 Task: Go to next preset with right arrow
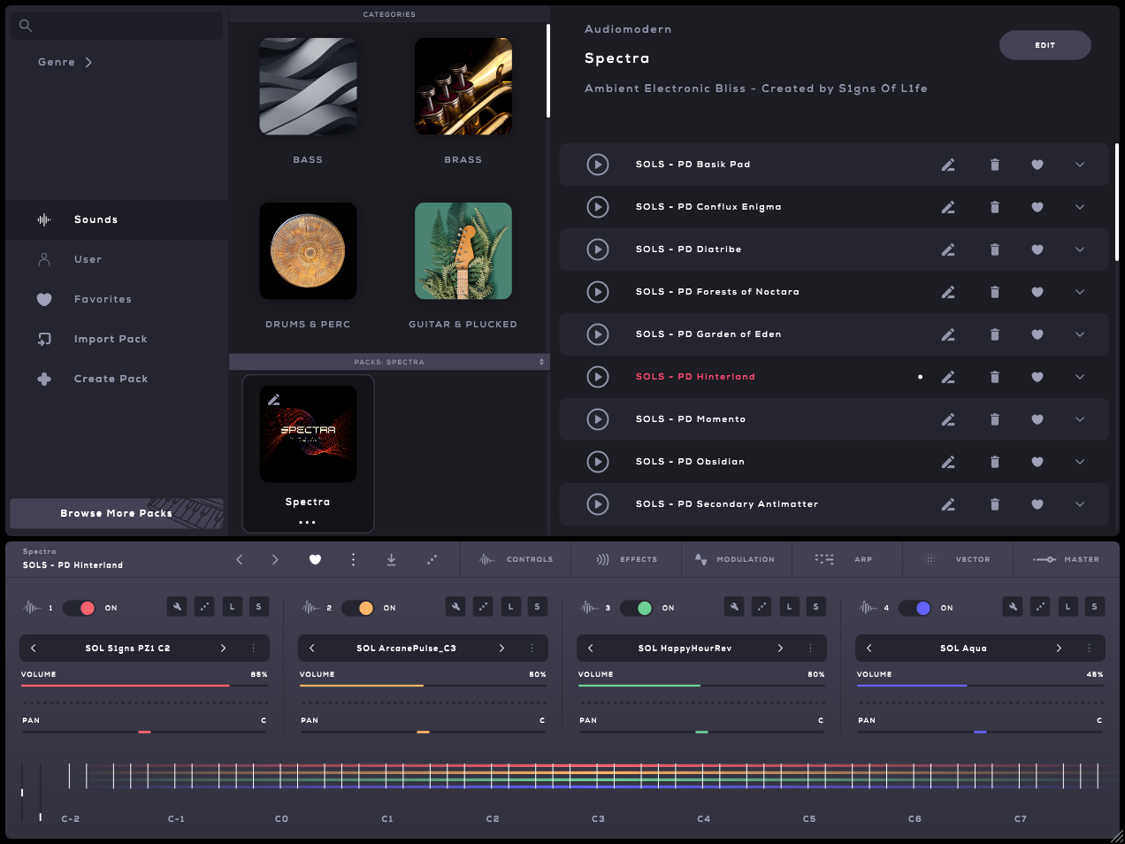pos(275,559)
